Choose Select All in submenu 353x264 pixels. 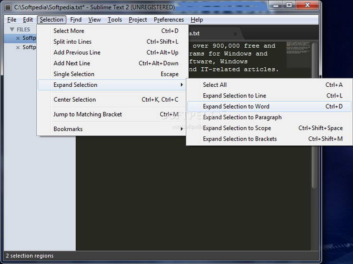coord(269,85)
